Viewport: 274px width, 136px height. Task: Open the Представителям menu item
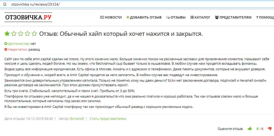pos(233,17)
